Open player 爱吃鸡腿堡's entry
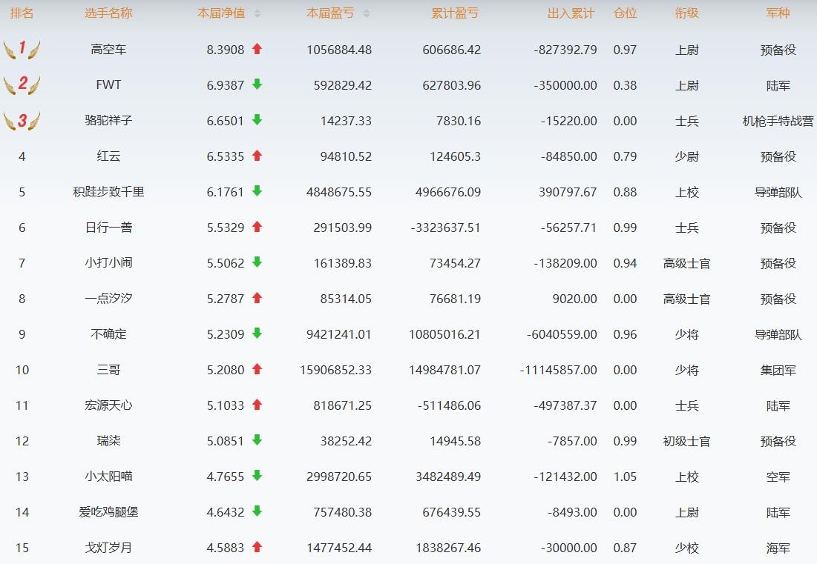The width and height of the screenshot is (817, 564). coord(108,512)
